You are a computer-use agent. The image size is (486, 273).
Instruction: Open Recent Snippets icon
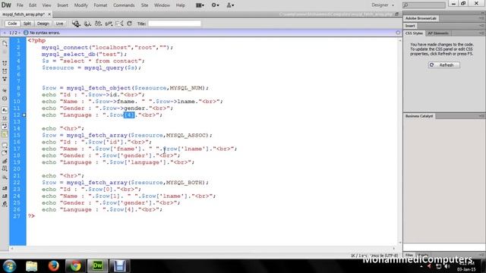pyautogui.click(x=5, y=169)
